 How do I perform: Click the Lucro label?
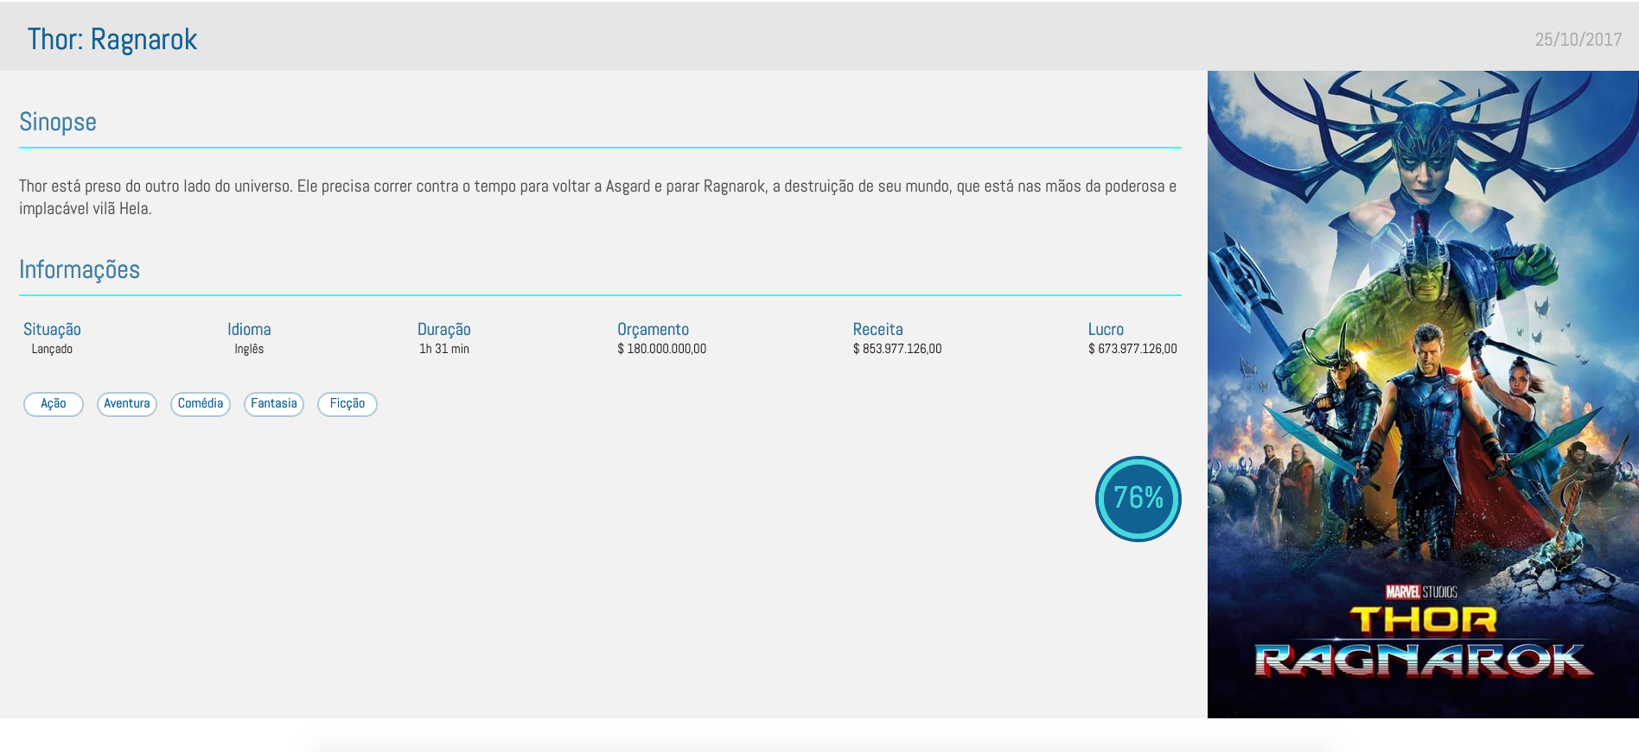pyautogui.click(x=1106, y=329)
